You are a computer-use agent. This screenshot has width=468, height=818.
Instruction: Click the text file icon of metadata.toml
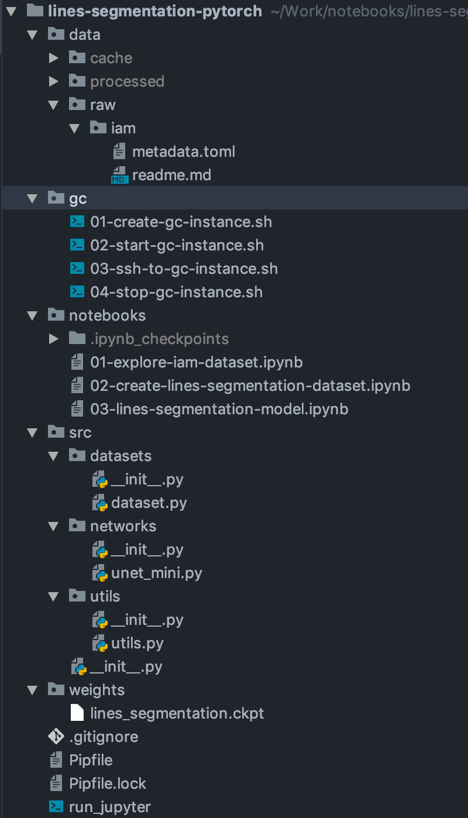point(119,152)
